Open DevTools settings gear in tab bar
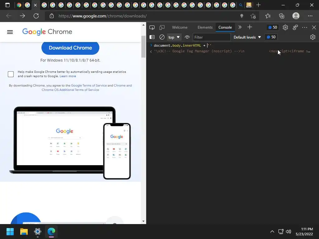The height and width of the screenshot is (239, 319). pyautogui.click(x=285, y=27)
